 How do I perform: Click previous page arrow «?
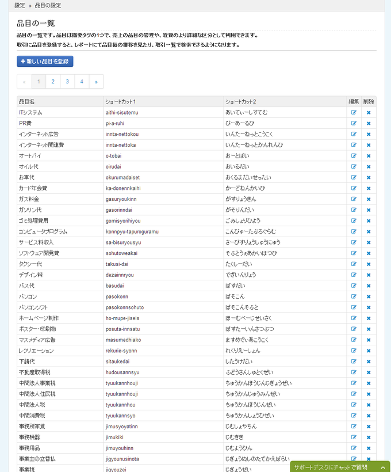point(24,82)
